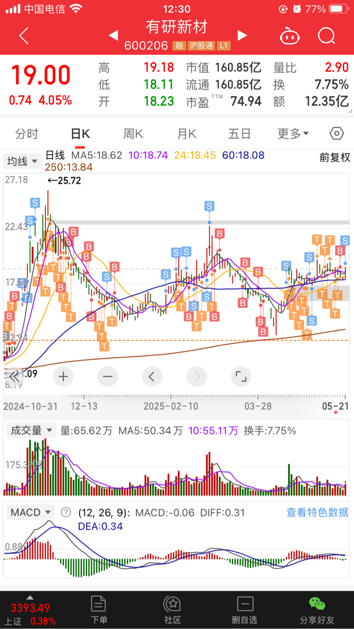The image size is (354, 629).
Task: Expand quote details corner arrow
Action: [350, 111]
